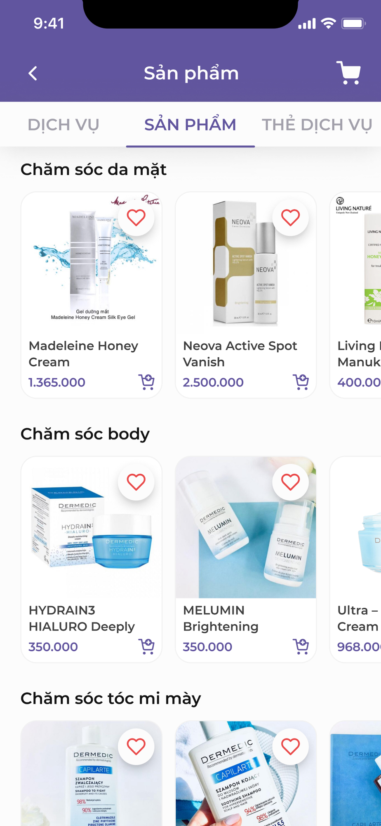The image size is (381, 826).
Task: Add Madeleine Honey Cream to cart
Action: tap(146, 382)
